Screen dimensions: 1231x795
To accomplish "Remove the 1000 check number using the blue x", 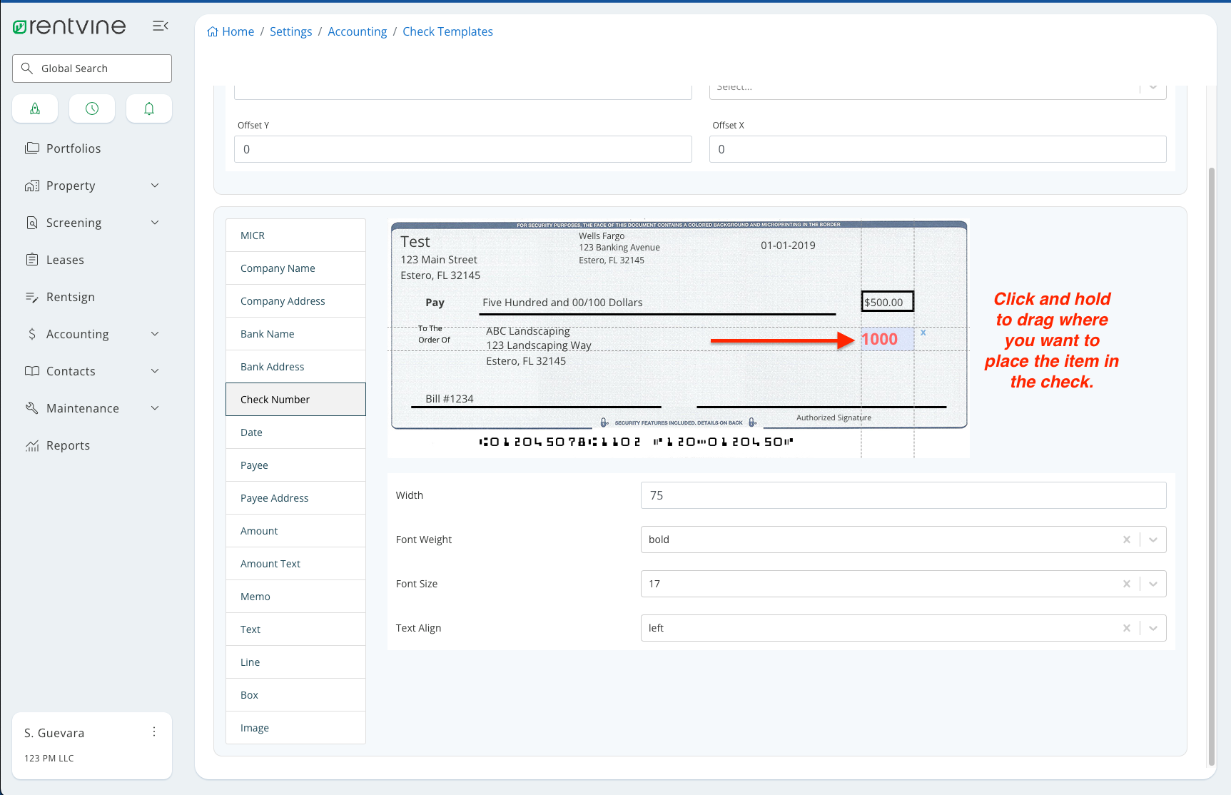I will pyautogui.click(x=923, y=333).
